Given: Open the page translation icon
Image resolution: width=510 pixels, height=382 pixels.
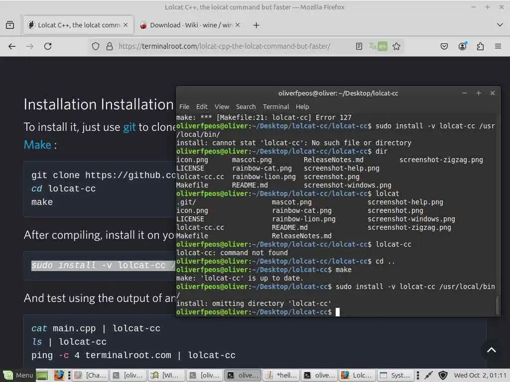Looking at the screenshot, I should tap(378, 46).
